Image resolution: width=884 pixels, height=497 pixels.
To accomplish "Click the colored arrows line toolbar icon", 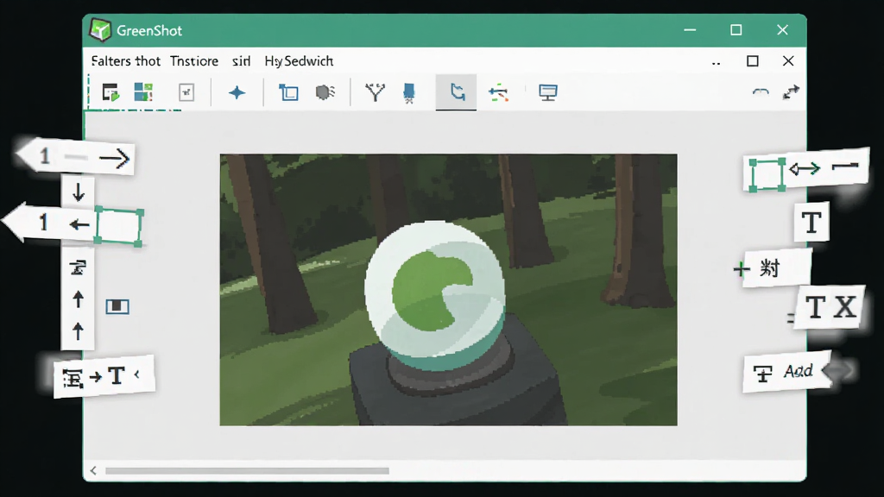I will (498, 92).
